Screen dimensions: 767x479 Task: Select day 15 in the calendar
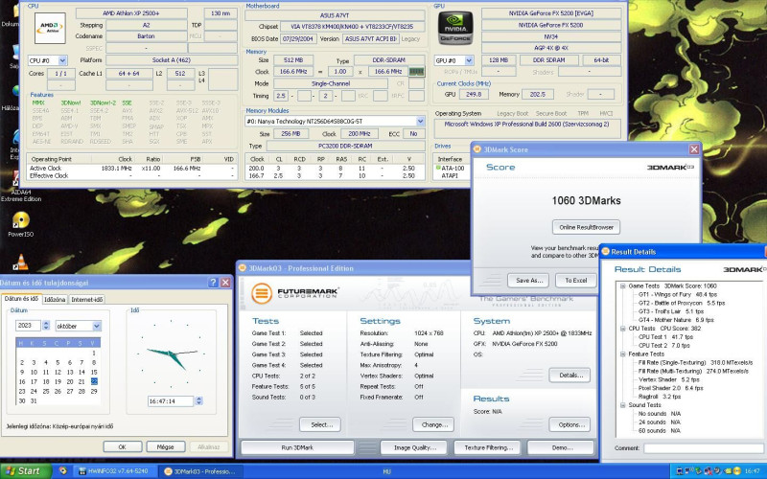94,372
